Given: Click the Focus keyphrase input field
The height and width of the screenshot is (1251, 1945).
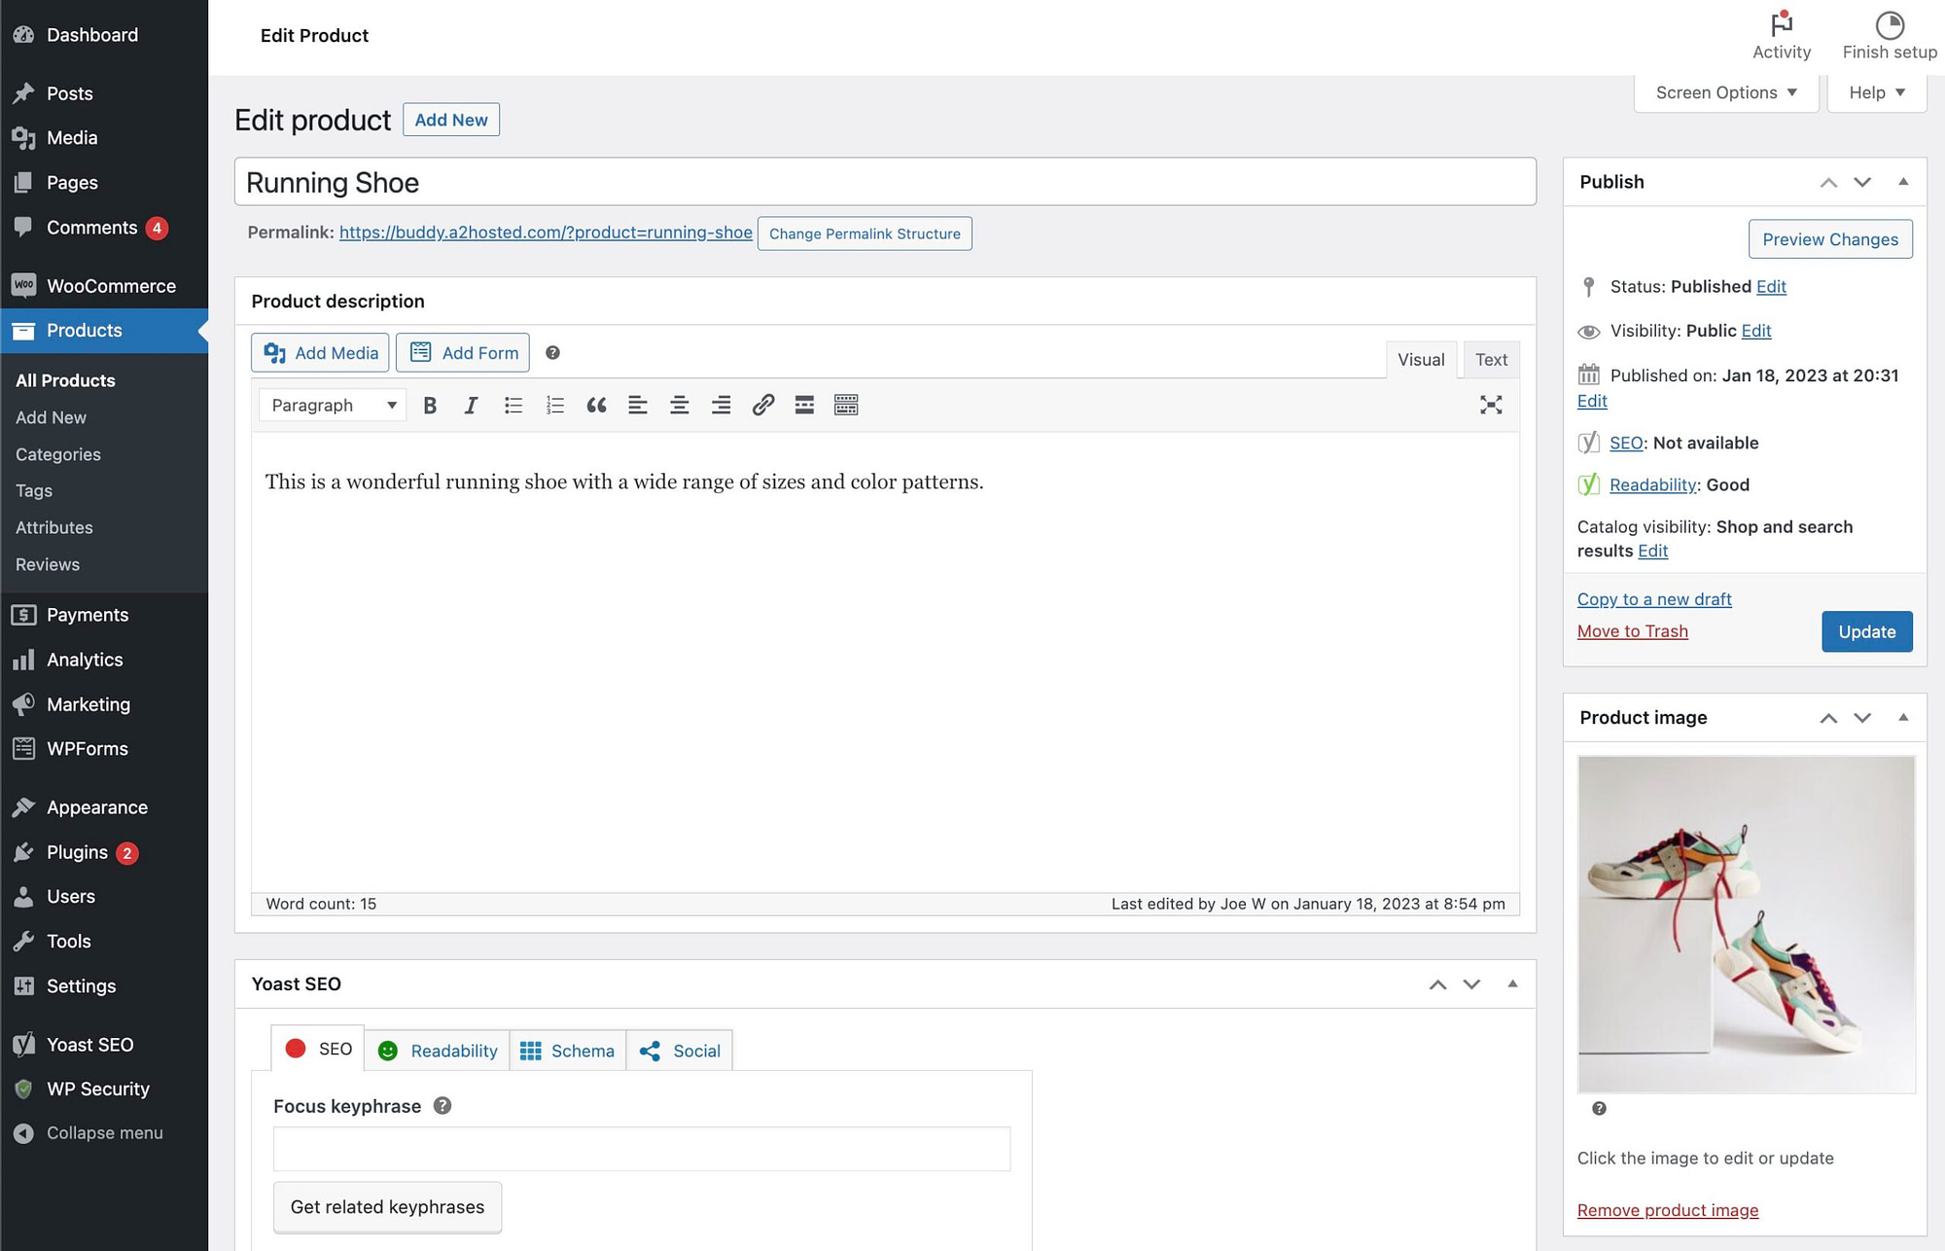Looking at the screenshot, I should coord(642,1148).
